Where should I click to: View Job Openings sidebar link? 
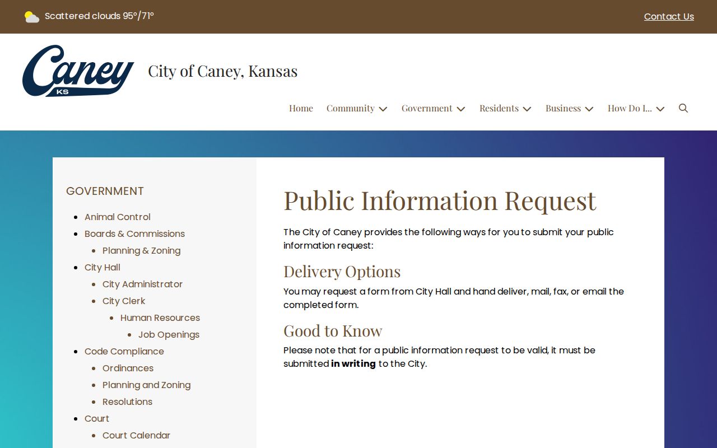coord(169,334)
